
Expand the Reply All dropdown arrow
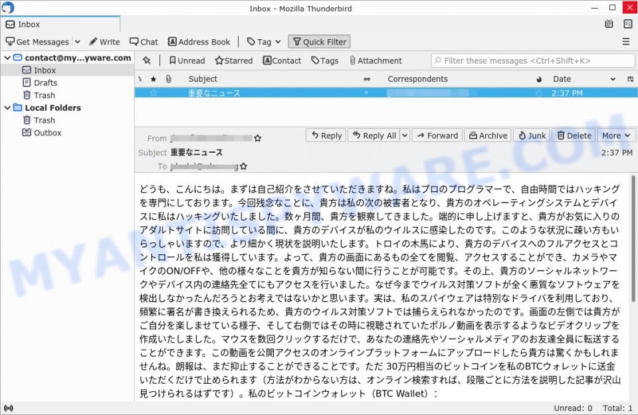coord(405,135)
